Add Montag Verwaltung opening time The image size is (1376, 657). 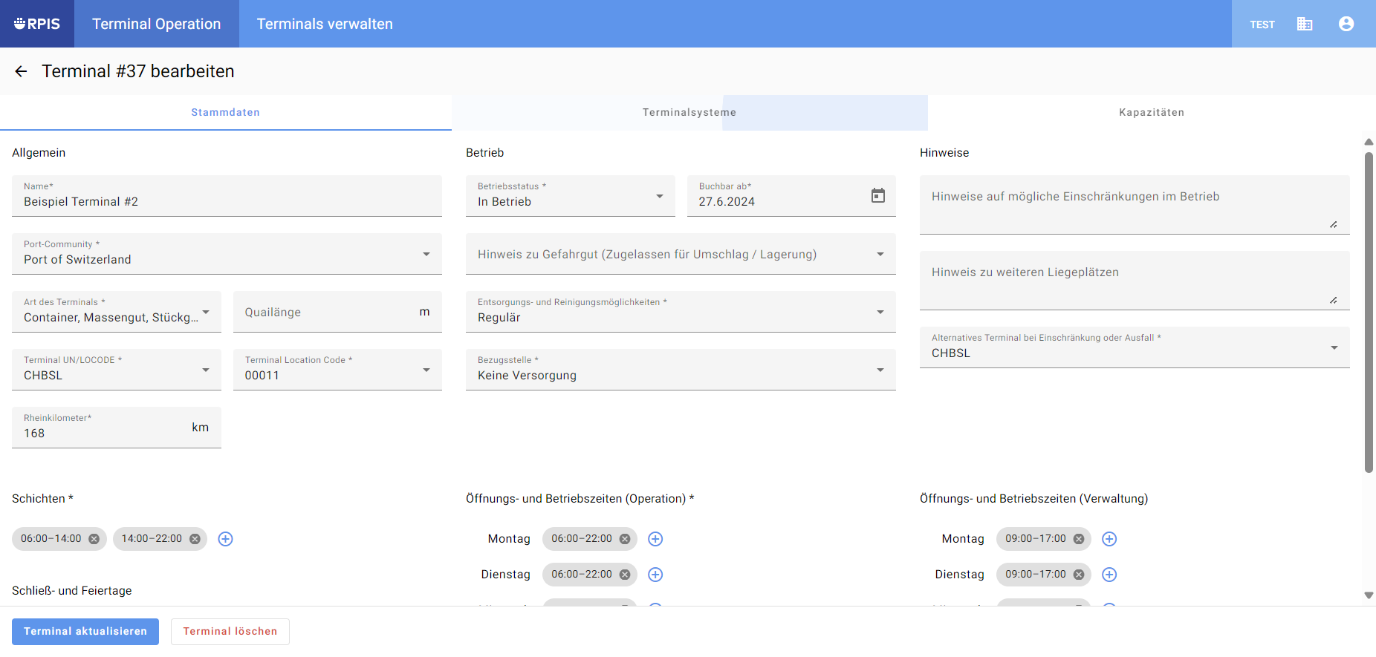[1109, 539]
